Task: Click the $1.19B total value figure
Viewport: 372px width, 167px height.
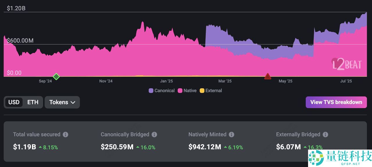Action: tap(24, 147)
